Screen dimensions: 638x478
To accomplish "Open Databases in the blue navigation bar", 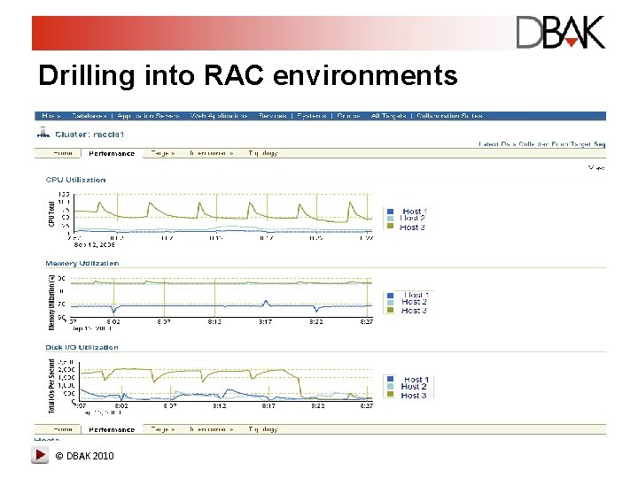I will click(x=89, y=116).
